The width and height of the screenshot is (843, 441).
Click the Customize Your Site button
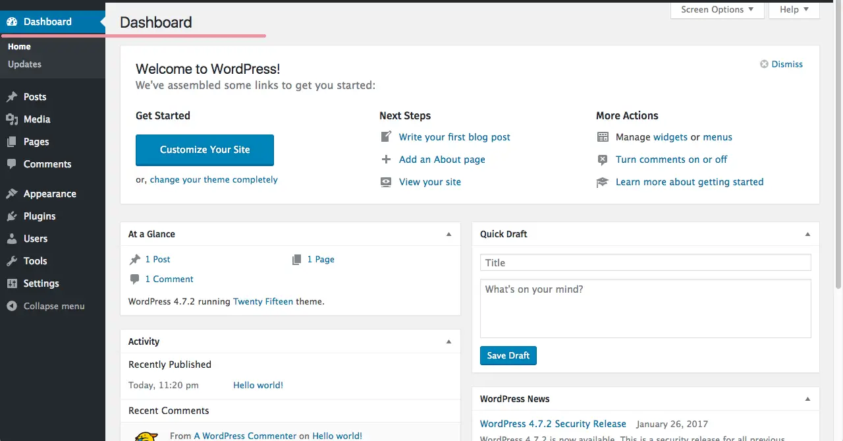[205, 150]
